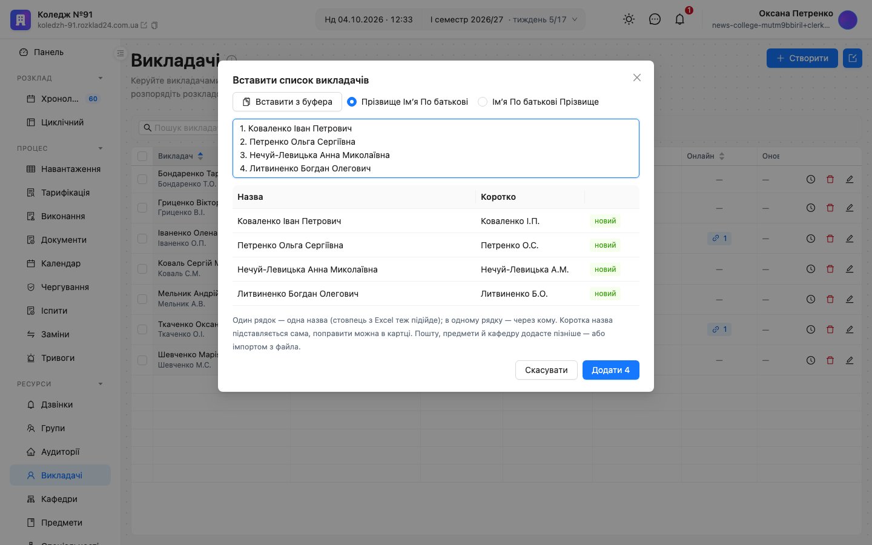Click Вставити з буфера button
Viewport: 872px width, 545px height.
tap(287, 102)
